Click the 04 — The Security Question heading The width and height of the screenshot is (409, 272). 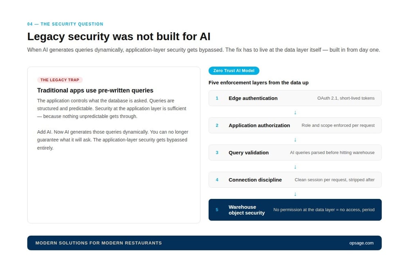(65, 24)
